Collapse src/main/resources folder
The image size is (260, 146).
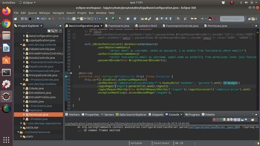click(x=18, y=132)
